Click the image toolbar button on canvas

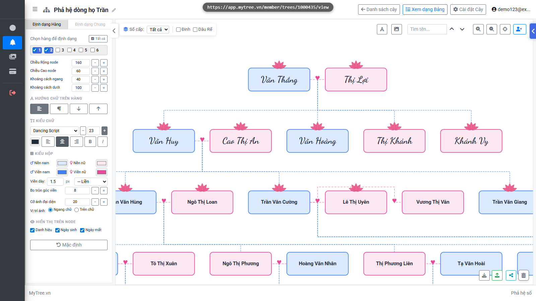point(396,29)
